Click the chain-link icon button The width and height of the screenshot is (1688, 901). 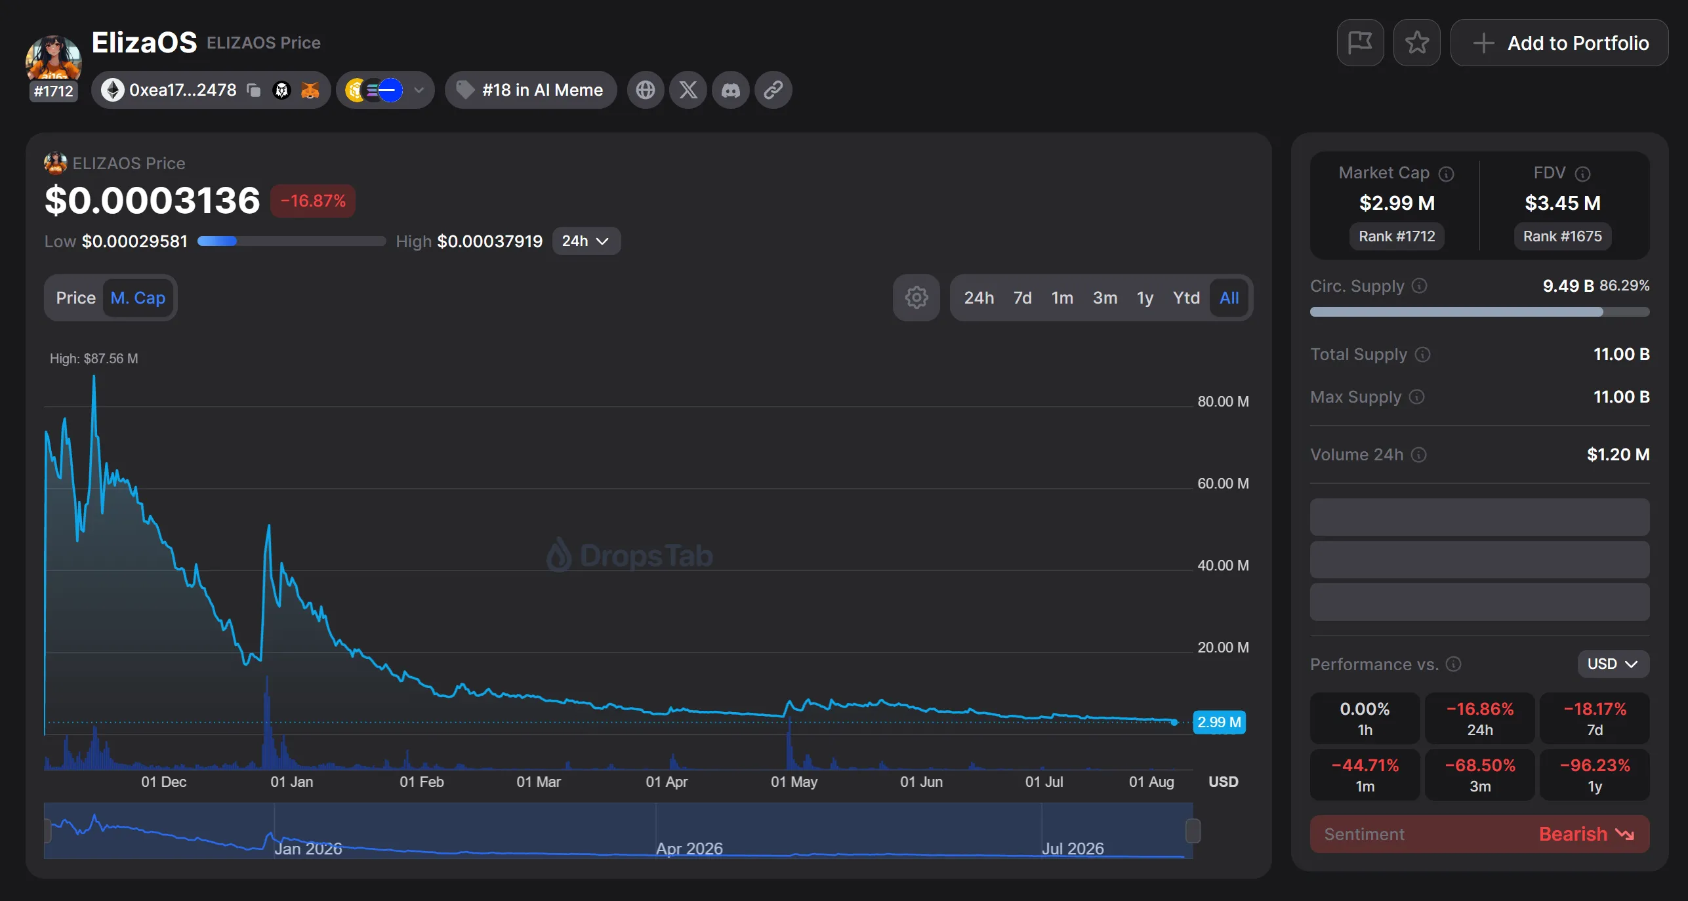[773, 90]
